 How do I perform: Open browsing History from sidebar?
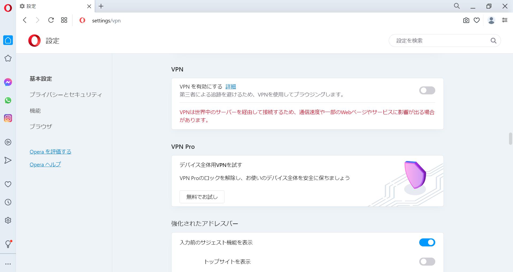8,202
